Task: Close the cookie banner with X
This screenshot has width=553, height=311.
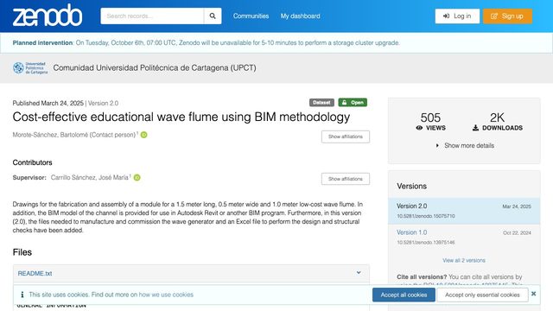Action: [x=534, y=294]
